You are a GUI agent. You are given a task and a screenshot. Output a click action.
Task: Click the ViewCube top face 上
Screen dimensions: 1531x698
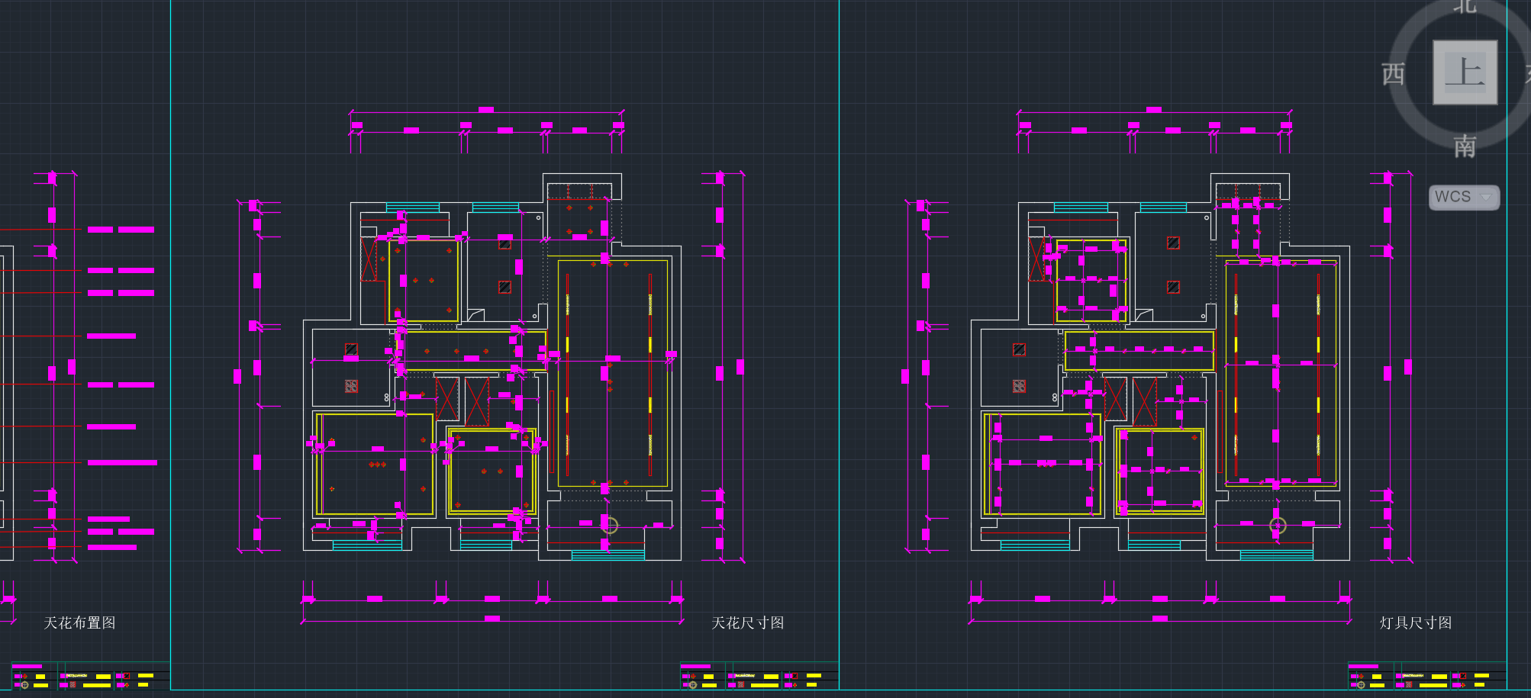point(1465,72)
